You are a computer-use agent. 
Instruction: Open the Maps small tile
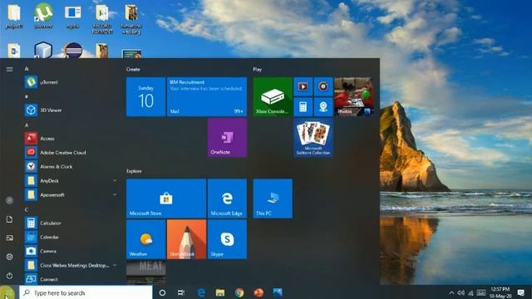pyautogui.click(x=323, y=107)
